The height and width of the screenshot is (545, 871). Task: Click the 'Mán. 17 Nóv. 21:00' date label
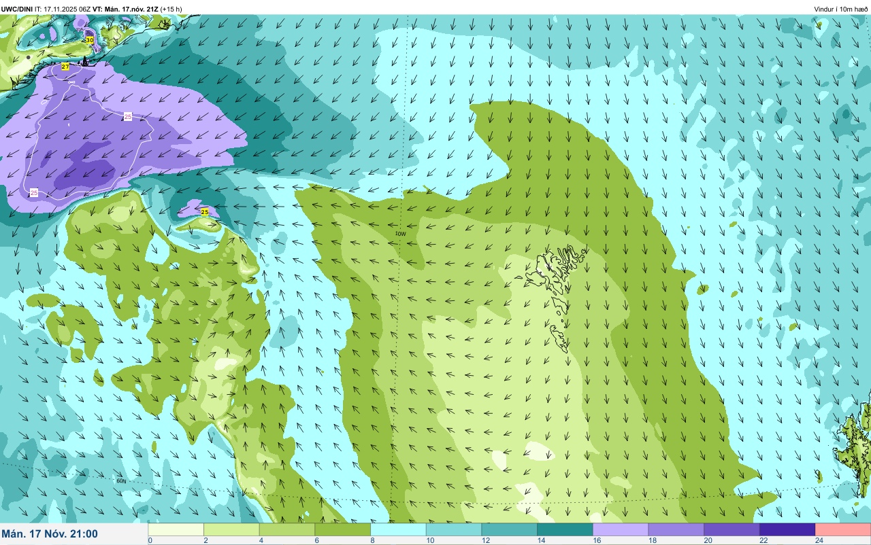pyautogui.click(x=50, y=534)
